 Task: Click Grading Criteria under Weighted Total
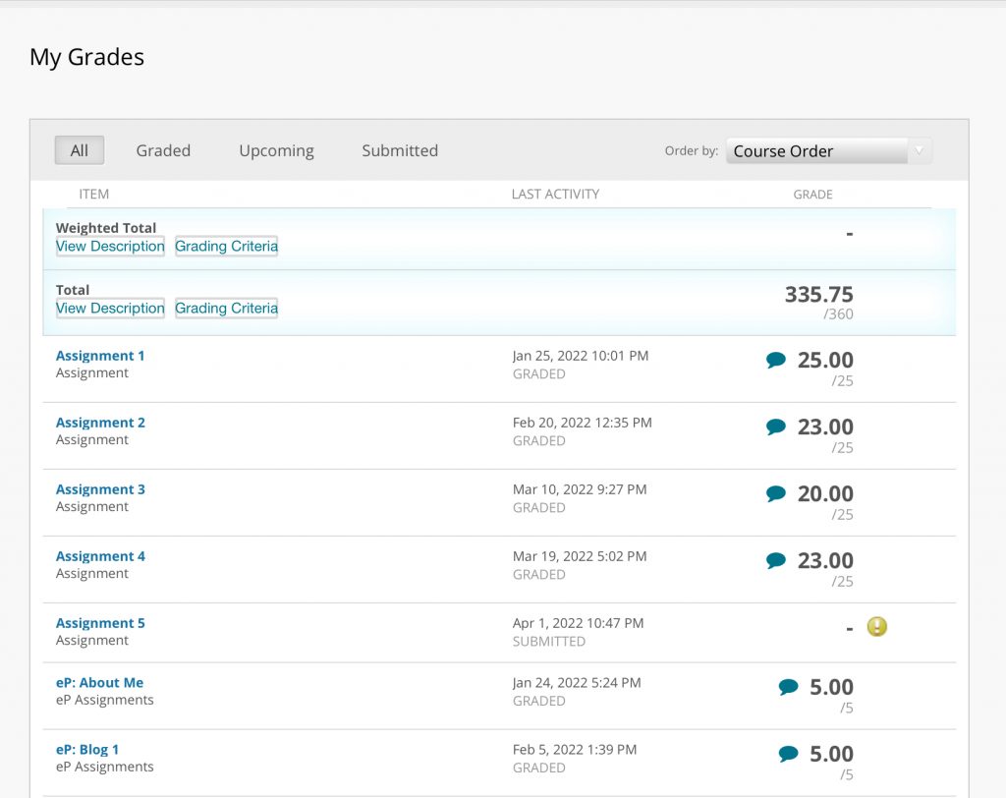click(x=226, y=247)
